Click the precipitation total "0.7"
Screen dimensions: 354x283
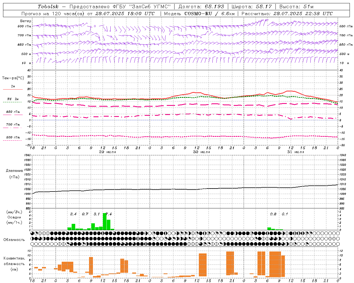[x=85, y=214]
